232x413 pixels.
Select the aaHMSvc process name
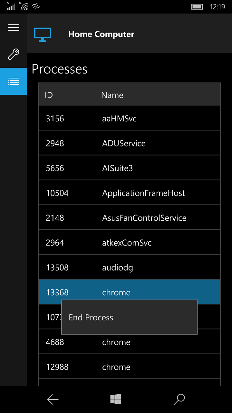pos(120,118)
